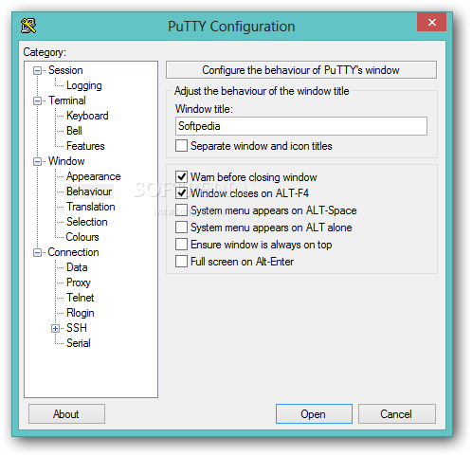The width and height of the screenshot is (472, 456).
Task: Close the PuTTY Configuration dialog
Action: [431, 22]
